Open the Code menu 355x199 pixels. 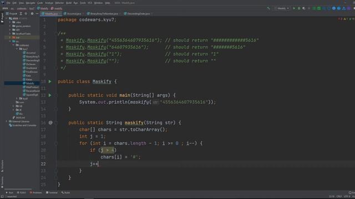40,3
